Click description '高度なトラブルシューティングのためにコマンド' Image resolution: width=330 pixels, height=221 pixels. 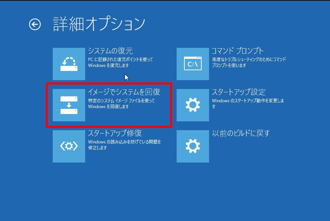click(x=249, y=60)
